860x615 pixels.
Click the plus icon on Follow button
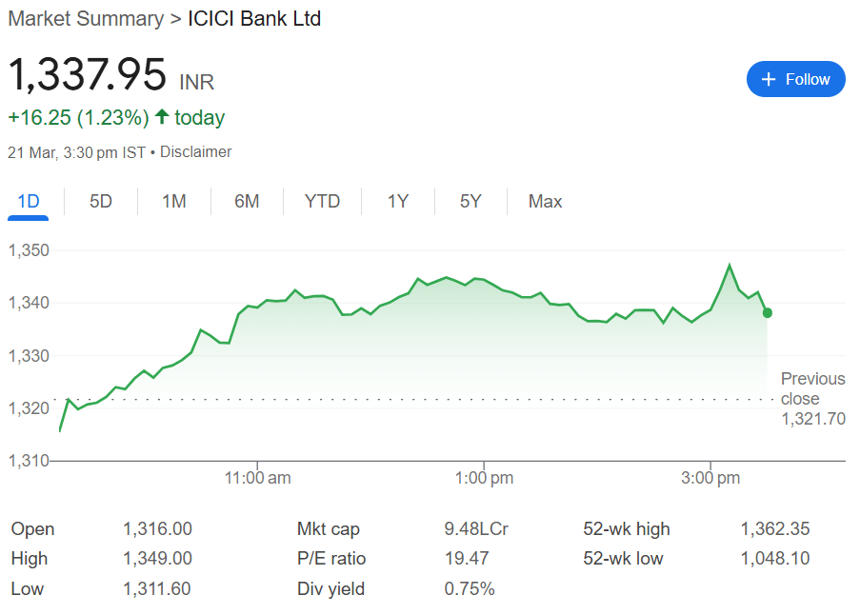point(769,79)
